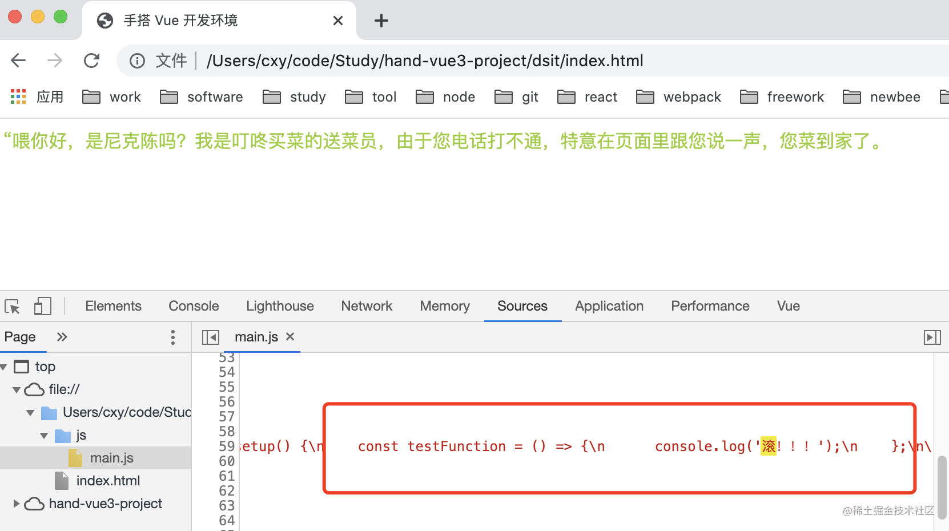Click the site info icon in address bar
The width and height of the screenshot is (949, 531).
(137, 61)
